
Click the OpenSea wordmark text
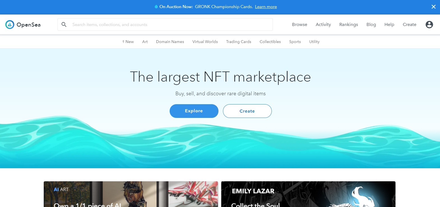(x=29, y=25)
